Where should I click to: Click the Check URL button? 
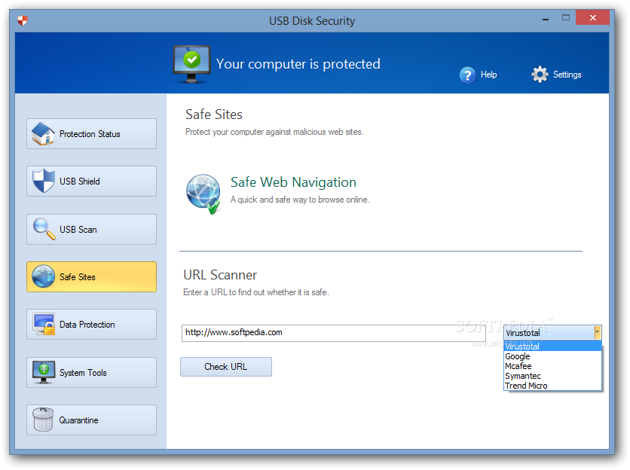[226, 367]
